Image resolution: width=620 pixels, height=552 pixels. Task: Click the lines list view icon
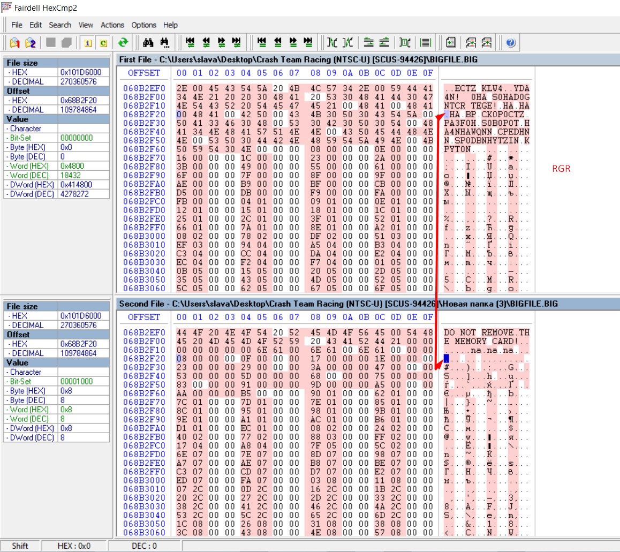coord(426,42)
